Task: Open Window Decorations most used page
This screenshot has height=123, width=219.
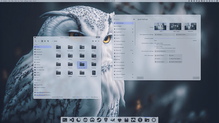Action: (x=175, y=62)
